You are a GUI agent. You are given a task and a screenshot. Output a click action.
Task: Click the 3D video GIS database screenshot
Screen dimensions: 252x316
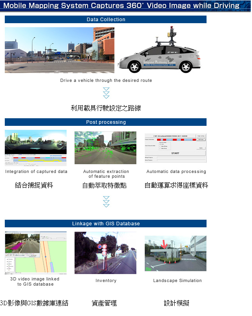pos(36,253)
